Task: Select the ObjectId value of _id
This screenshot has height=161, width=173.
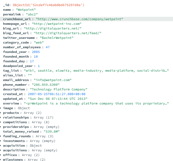Action: pos(49,5)
